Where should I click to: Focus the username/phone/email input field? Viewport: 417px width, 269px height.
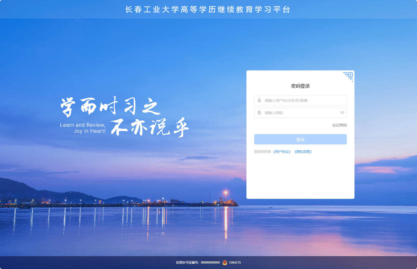click(300, 100)
